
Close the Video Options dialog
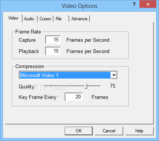tap(148, 5)
